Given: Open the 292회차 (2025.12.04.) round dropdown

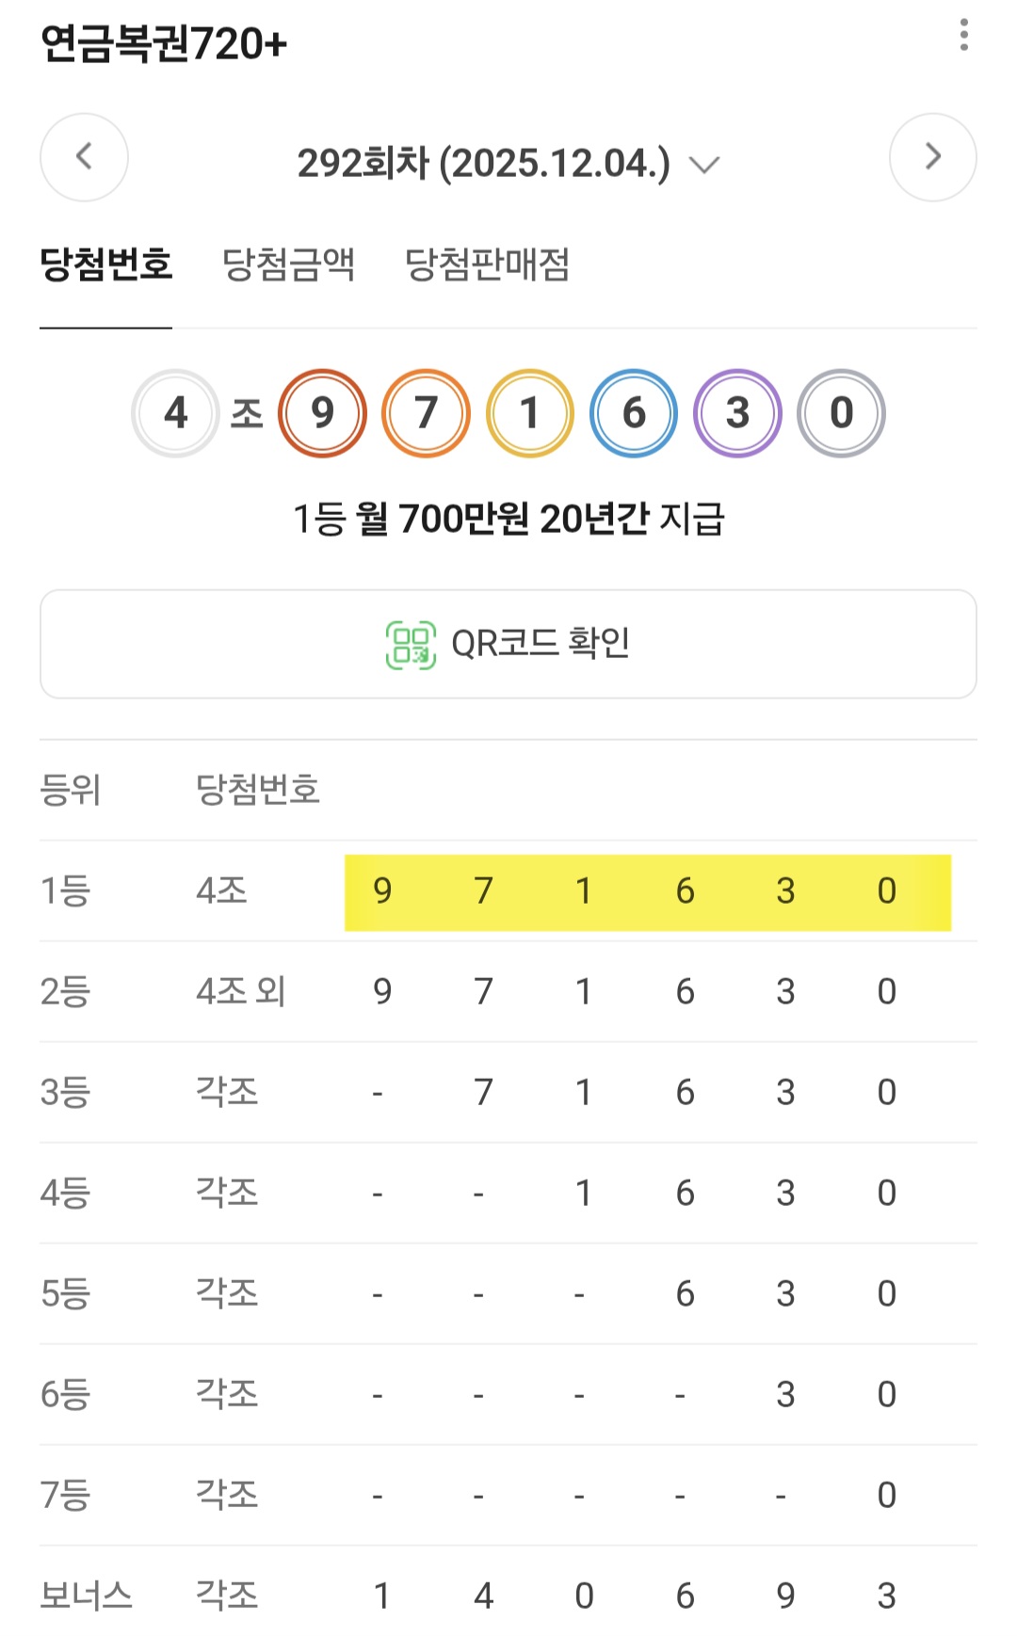Looking at the screenshot, I should click(483, 163).
